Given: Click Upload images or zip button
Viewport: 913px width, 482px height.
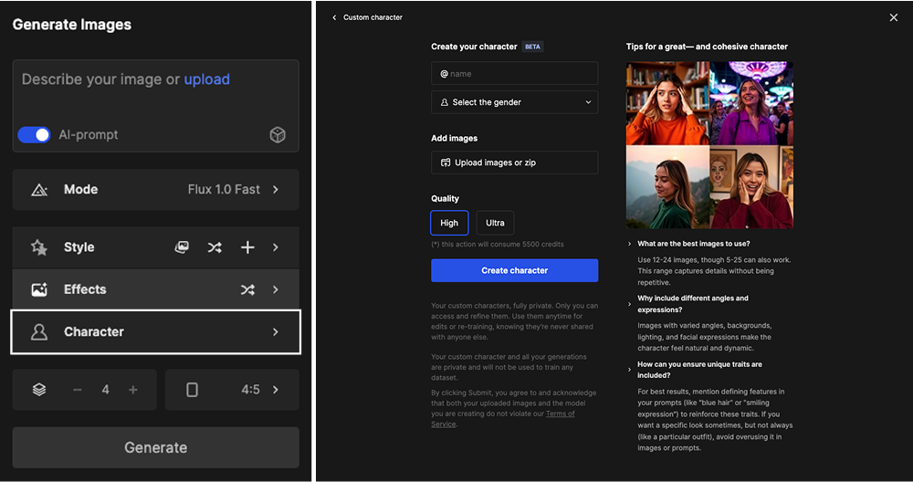Looking at the screenshot, I should pyautogui.click(x=515, y=162).
